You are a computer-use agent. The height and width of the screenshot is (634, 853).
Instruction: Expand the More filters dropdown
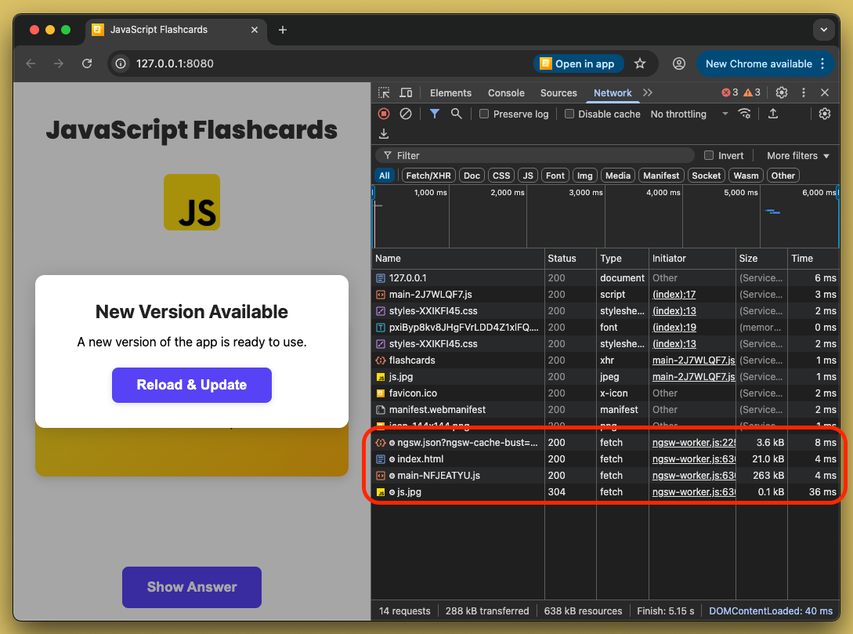pos(798,156)
